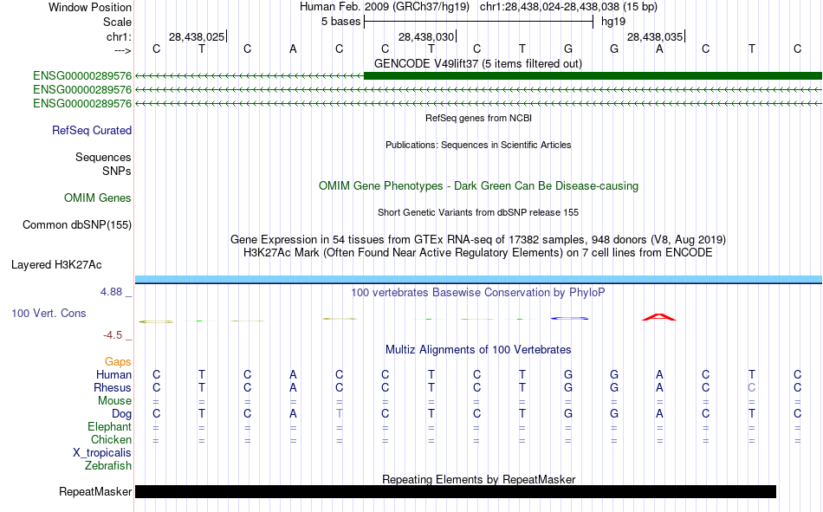Click the chr1:28,438,024-28,438,038 (15 bp) position text
The height and width of the screenshot is (512, 823).
(568, 7)
